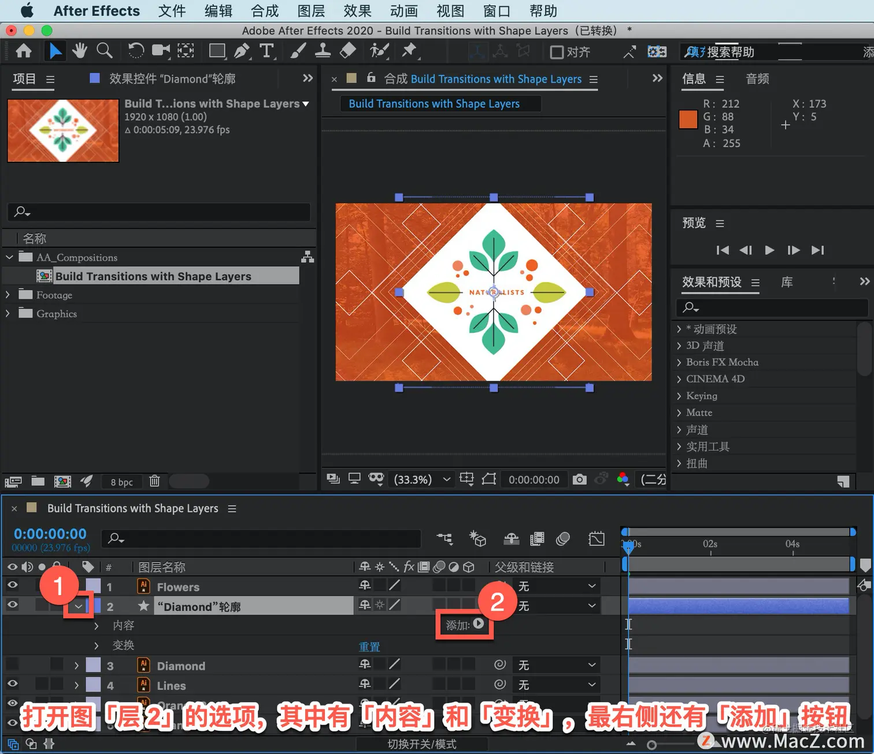874x754 pixels.
Task: Select the Puppet Pin tool
Action: pos(409,51)
